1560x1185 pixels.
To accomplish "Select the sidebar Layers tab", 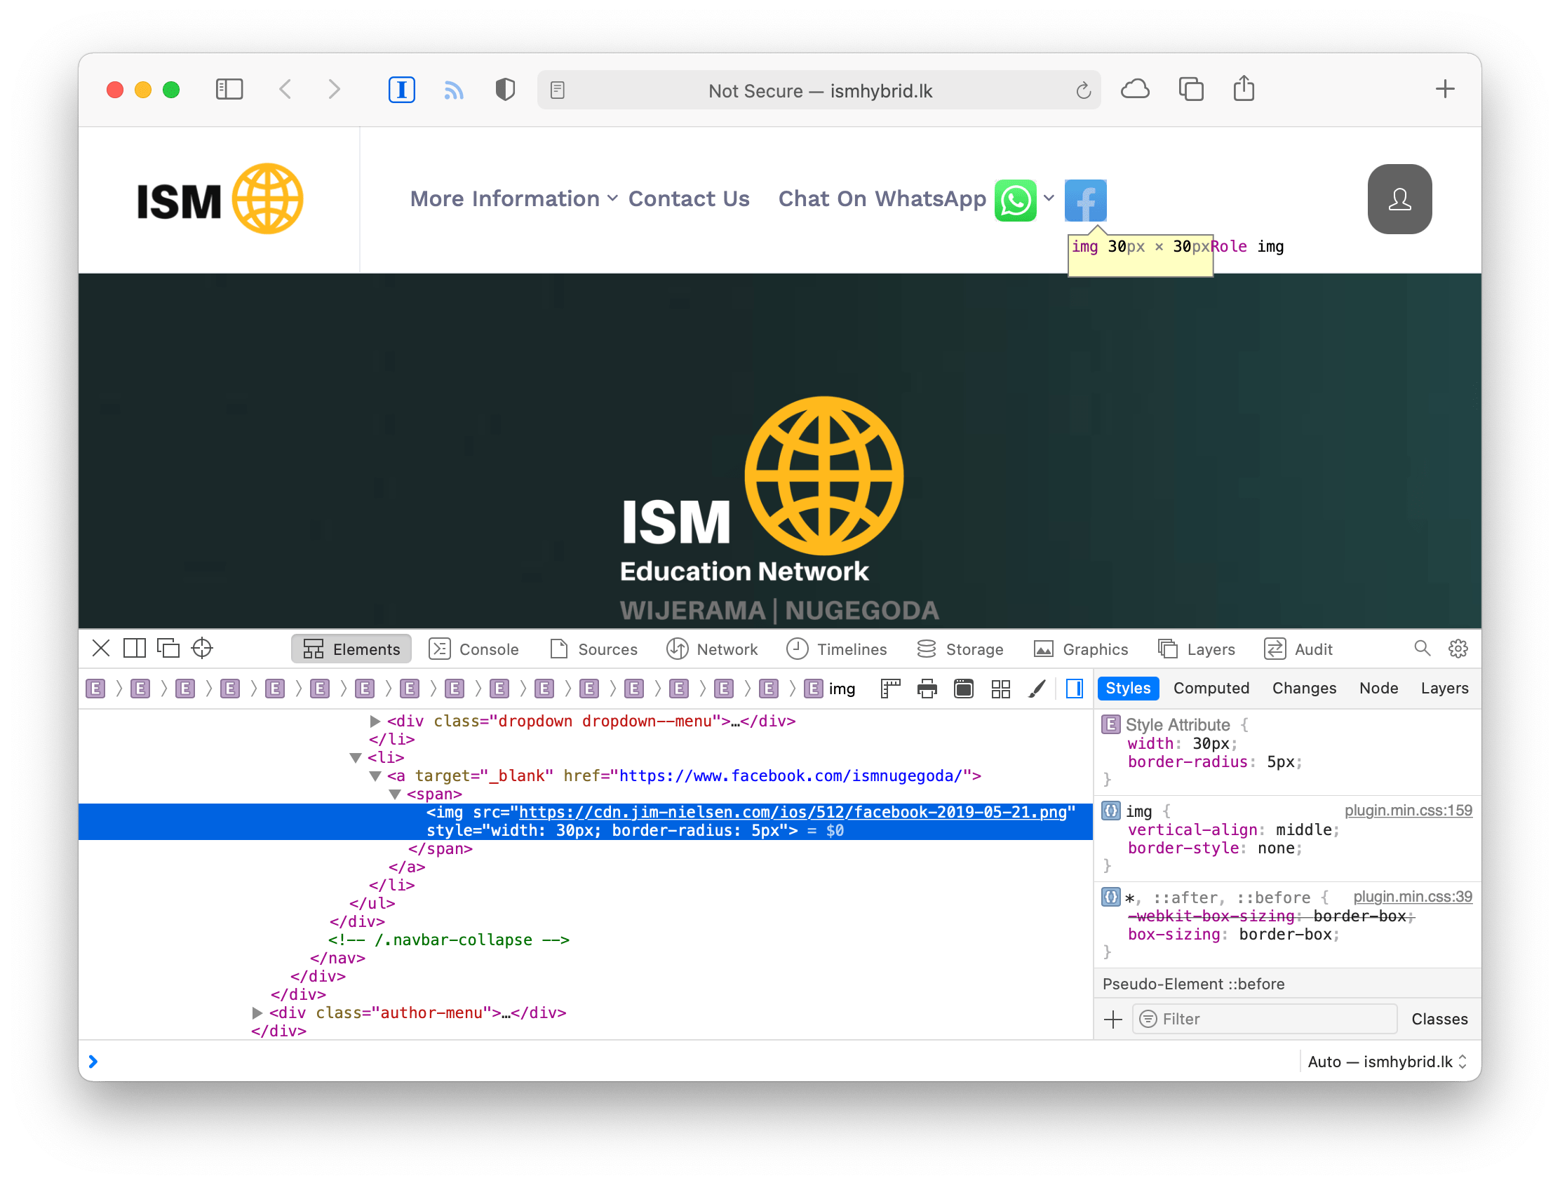I will point(1444,688).
